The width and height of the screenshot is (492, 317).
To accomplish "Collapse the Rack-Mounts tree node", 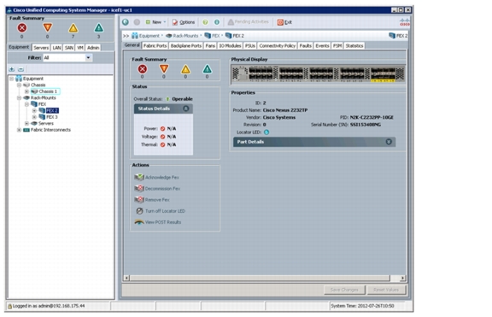I will click(x=19, y=98).
